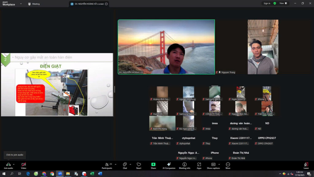Open the Zoom Workplace dropdown chevron
Image resolution: width=314 pixels, height=177 pixels.
[x=21, y=4]
